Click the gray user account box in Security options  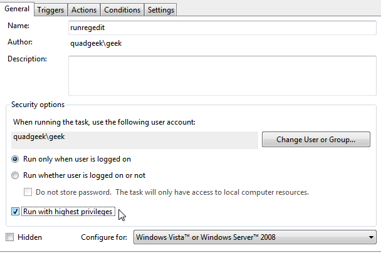135,140
